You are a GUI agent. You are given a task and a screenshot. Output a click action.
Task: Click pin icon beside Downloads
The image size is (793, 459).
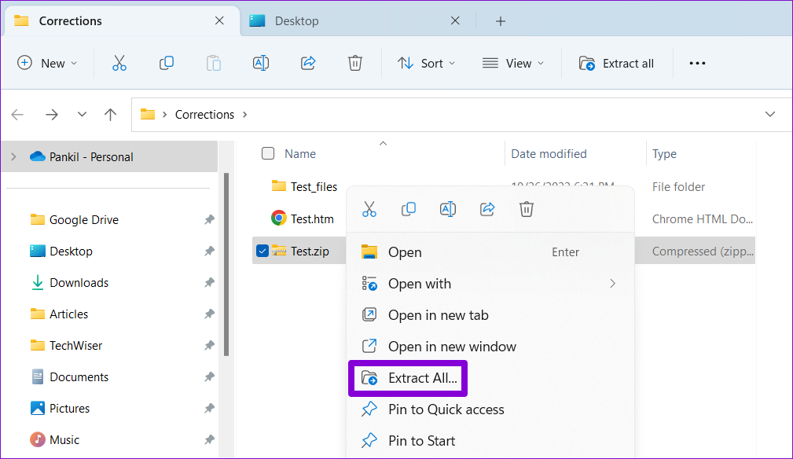[209, 283]
